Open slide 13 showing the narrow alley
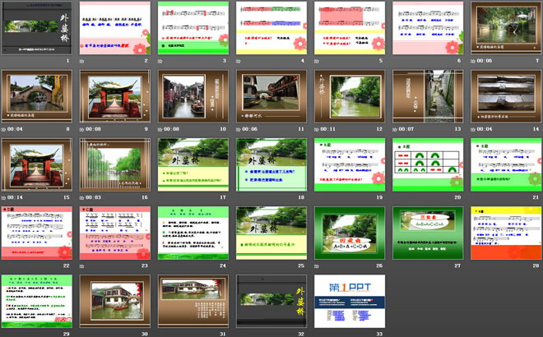This screenshot has height=337, width=543. pyautogui.click(x=426, y=96)
